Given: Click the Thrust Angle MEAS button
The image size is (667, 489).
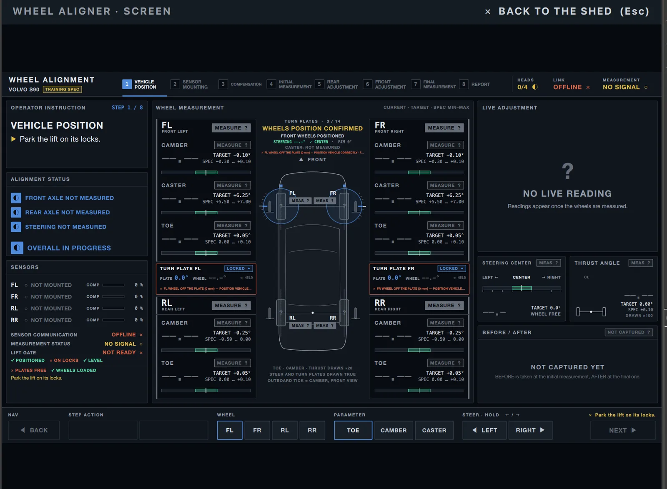Looking at the screenshot, I should pos(641,263).
